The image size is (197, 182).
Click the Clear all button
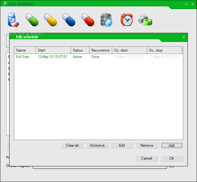[72, 145]
